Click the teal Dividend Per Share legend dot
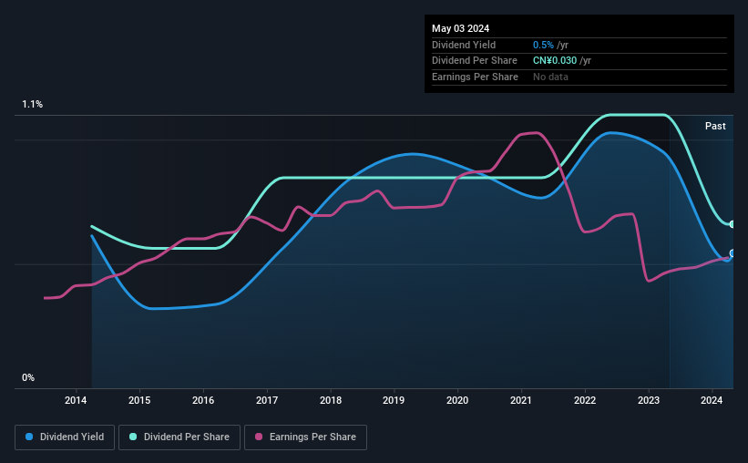 click(x=133, y=437)
